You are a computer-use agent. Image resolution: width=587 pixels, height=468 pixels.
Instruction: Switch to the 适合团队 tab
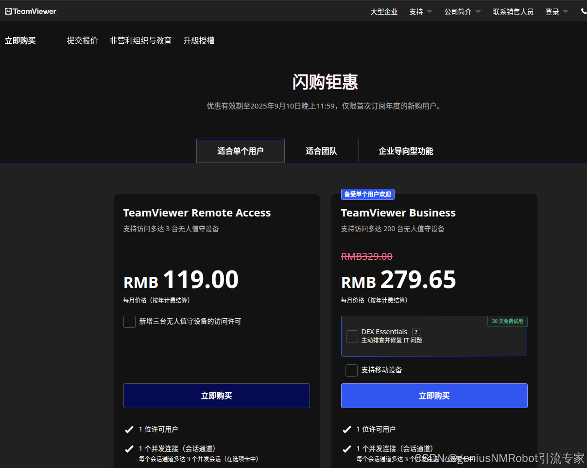(321, 151)
